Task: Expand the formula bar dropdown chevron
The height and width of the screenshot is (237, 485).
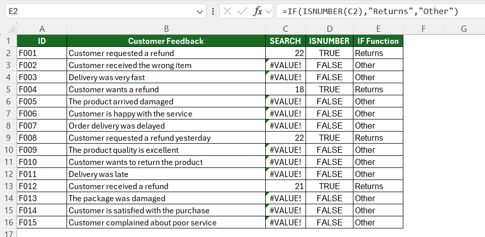Action: pos(268,12)
